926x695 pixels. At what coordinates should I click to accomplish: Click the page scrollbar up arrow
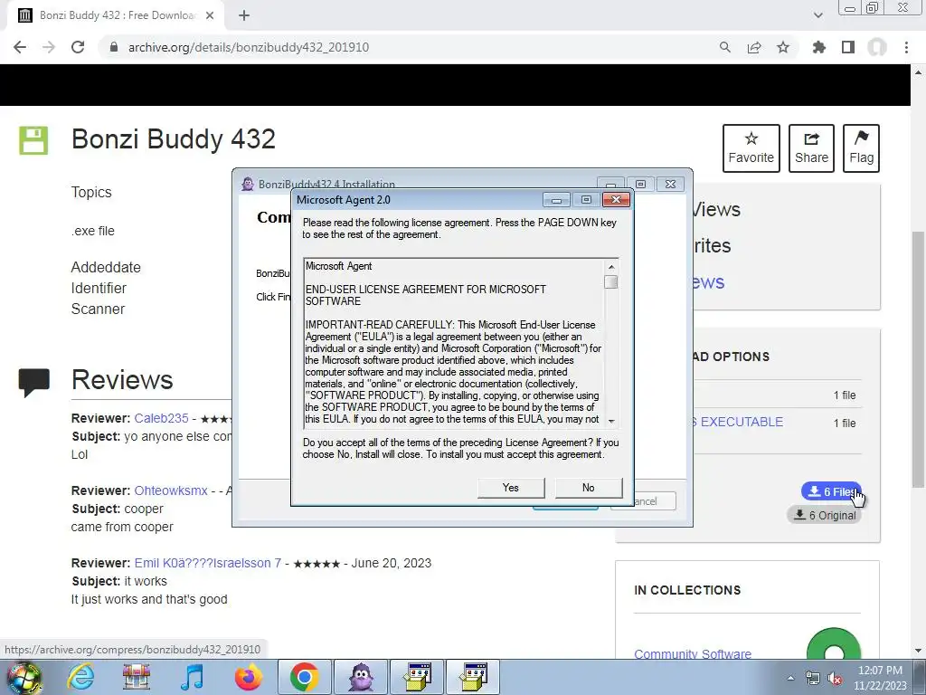click(919, 72)
